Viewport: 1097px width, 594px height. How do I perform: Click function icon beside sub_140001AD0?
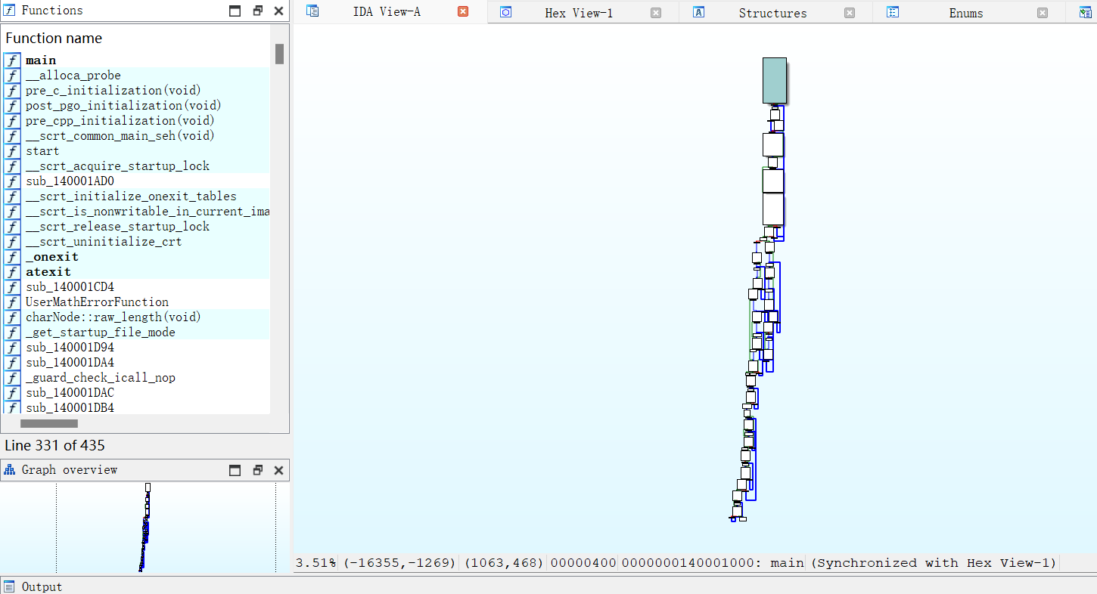click(x=12, y=181)
